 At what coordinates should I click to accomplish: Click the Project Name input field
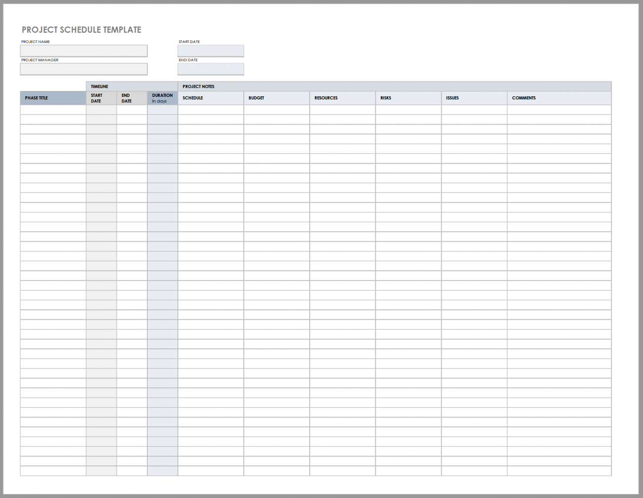83,50
